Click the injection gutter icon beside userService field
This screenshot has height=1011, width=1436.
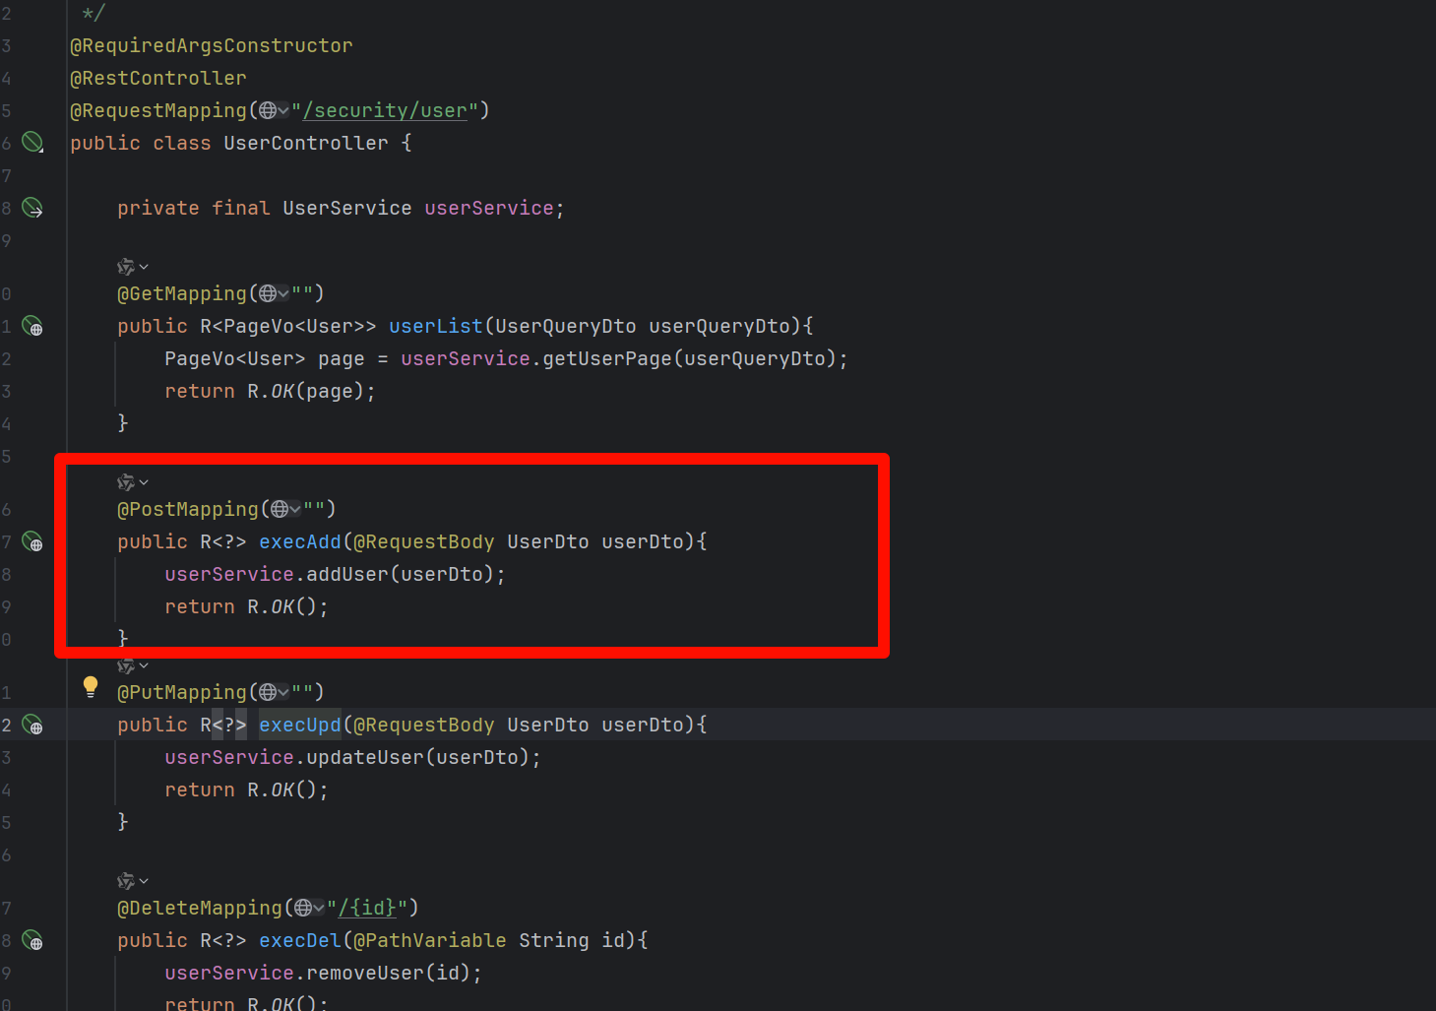click(32, 208)
